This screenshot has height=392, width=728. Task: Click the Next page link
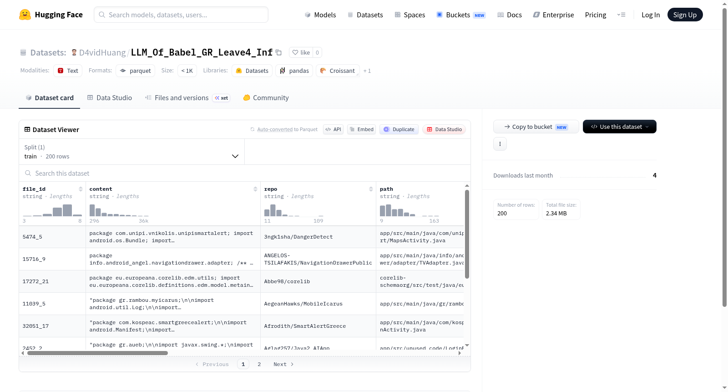click(283, 364)
